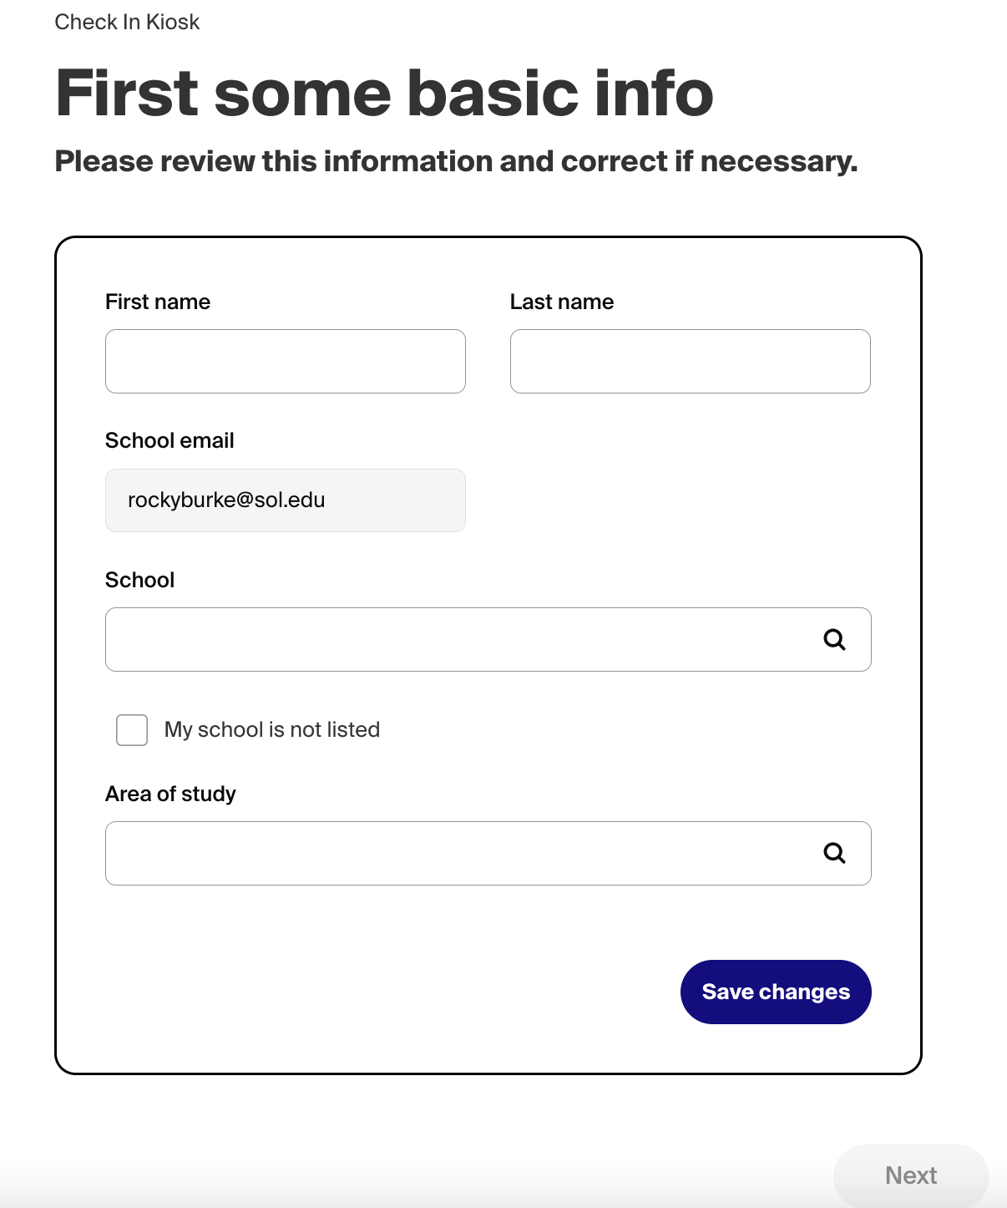Click the Check In Kiosk header text
This screenshot has width=1007, height=1208.
click(127, 23)
